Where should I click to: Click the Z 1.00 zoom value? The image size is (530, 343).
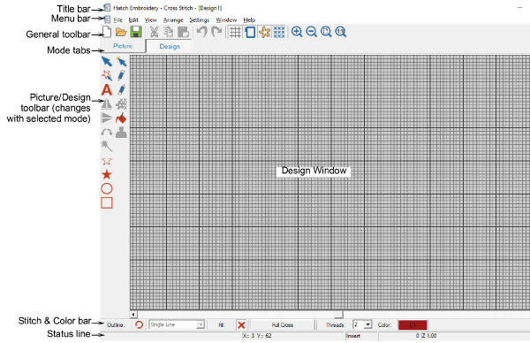click(x=429, y=336)
